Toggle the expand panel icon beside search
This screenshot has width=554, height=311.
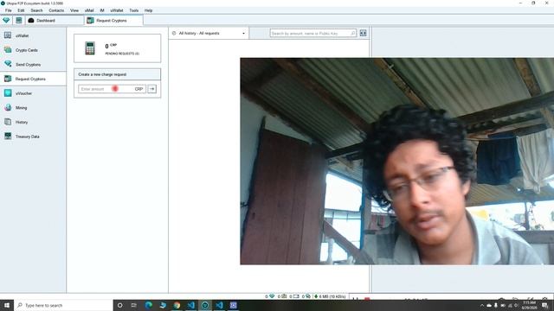click(363, 33)
